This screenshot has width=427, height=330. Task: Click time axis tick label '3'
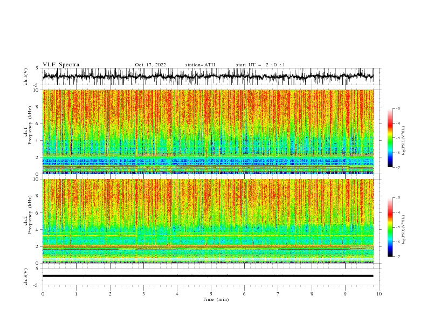(x=143, y=294)
